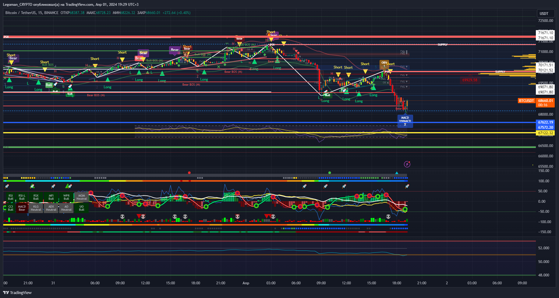Select the KLG Neutral indicator badge

point(36,208)
